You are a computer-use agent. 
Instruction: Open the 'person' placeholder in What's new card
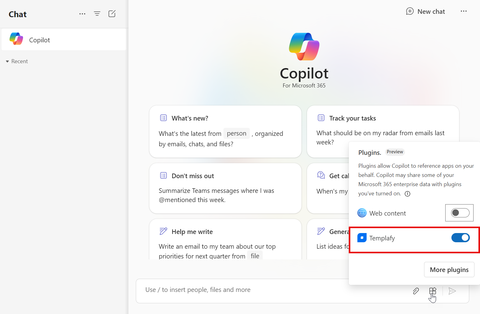tap(236, 133)
